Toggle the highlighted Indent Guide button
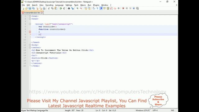The height and width of the screenshot is (112, 199). click(101, 8)
